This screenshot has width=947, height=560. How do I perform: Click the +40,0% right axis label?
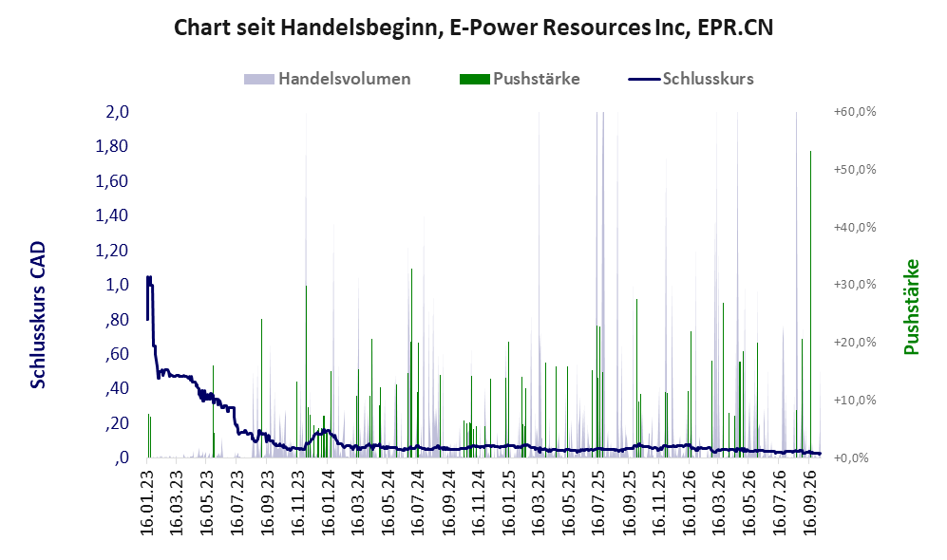click(x=855, y=228)
